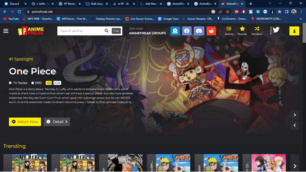Viewport: 306px width, 172px height.
Task: Switch to the Discord browser tab
Action: [x=14, y=3]
